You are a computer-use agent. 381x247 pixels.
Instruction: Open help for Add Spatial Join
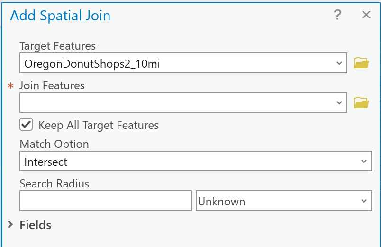point(337,15)
